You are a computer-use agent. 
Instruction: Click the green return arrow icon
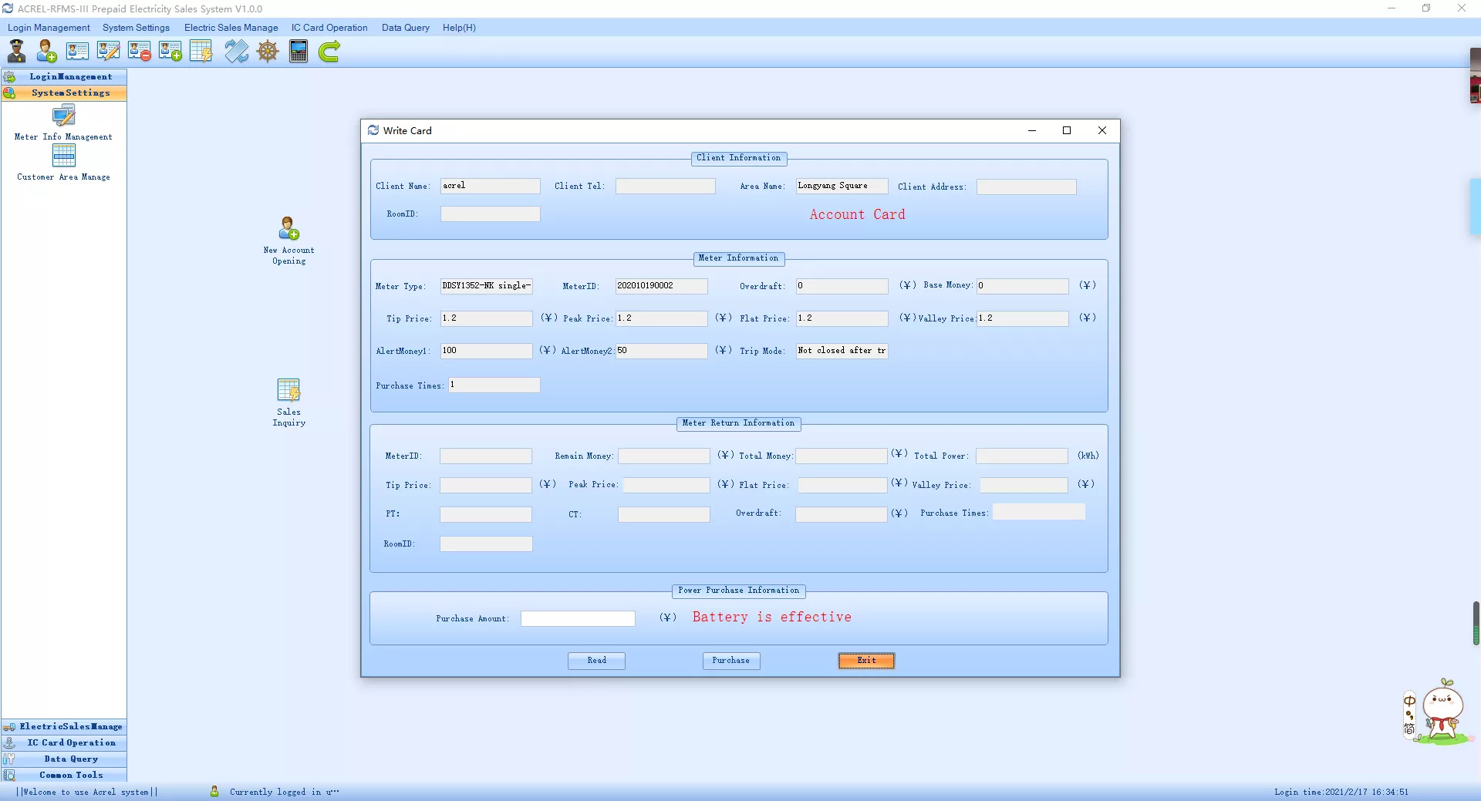tap(329, 52)
